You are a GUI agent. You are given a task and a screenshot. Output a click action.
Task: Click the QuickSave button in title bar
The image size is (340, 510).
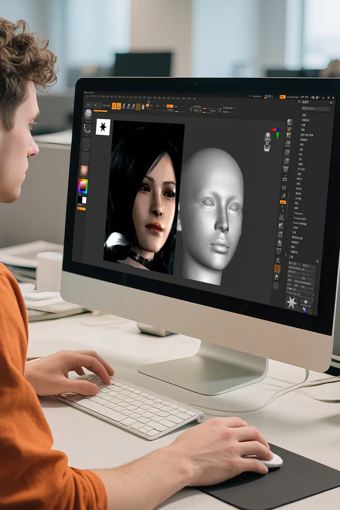click(x=257, y=96)
